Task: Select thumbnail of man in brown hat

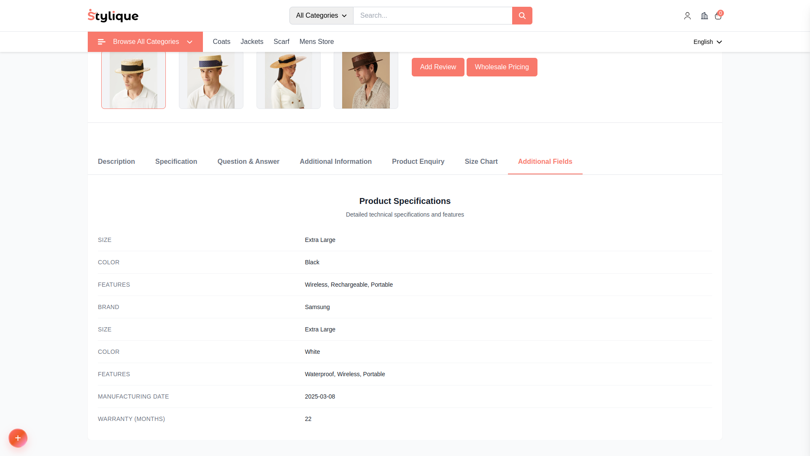Action: (x=366, y=80)
